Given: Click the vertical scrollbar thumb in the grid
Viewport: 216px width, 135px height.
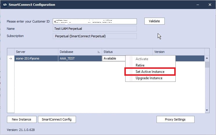Looking at the screenshot, I should point(207,64).
